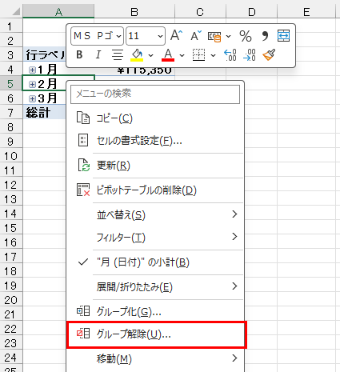Apply accounting number format icon
Image resolution: width=340 pixels, height=372 pixels.
(x=214, y=36)
